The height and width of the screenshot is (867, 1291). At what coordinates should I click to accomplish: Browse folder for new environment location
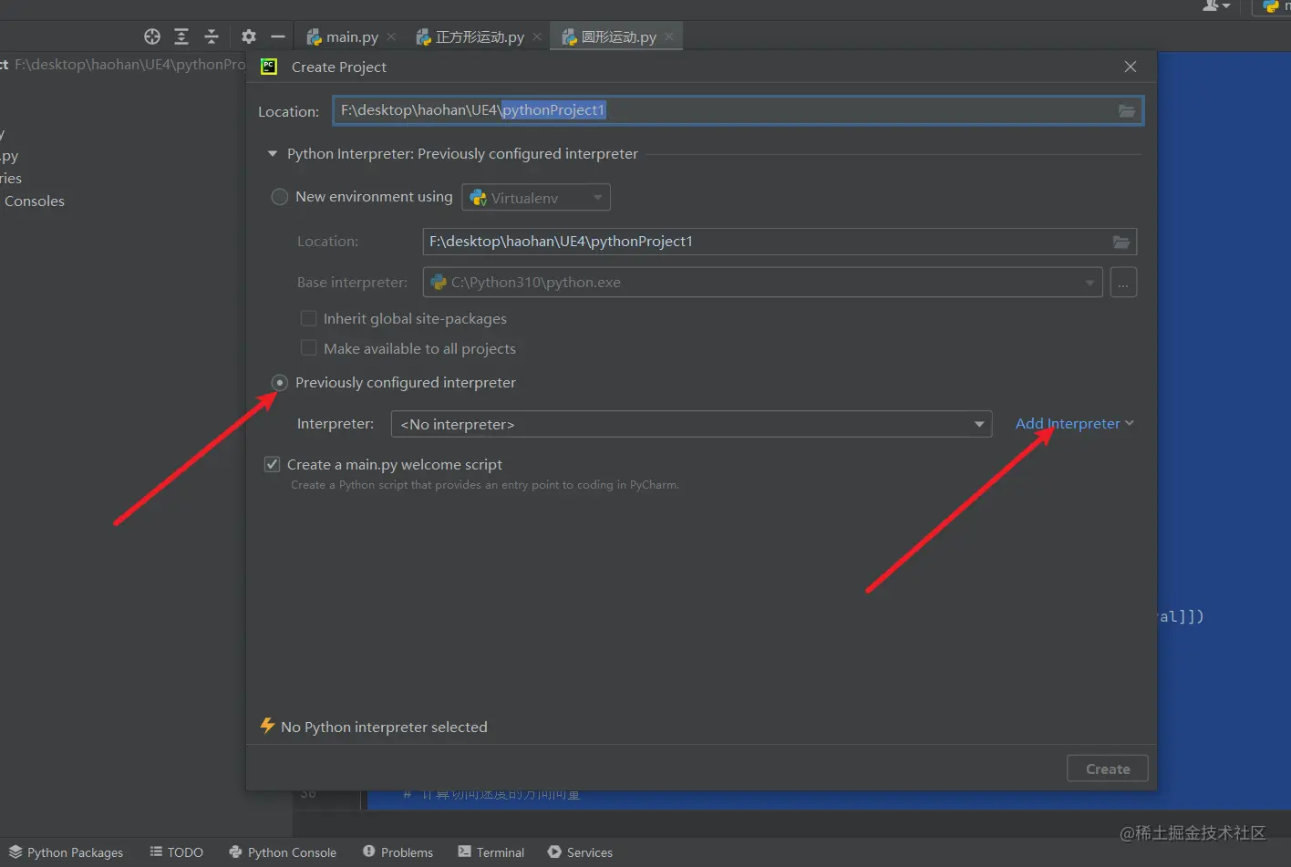1121,242
